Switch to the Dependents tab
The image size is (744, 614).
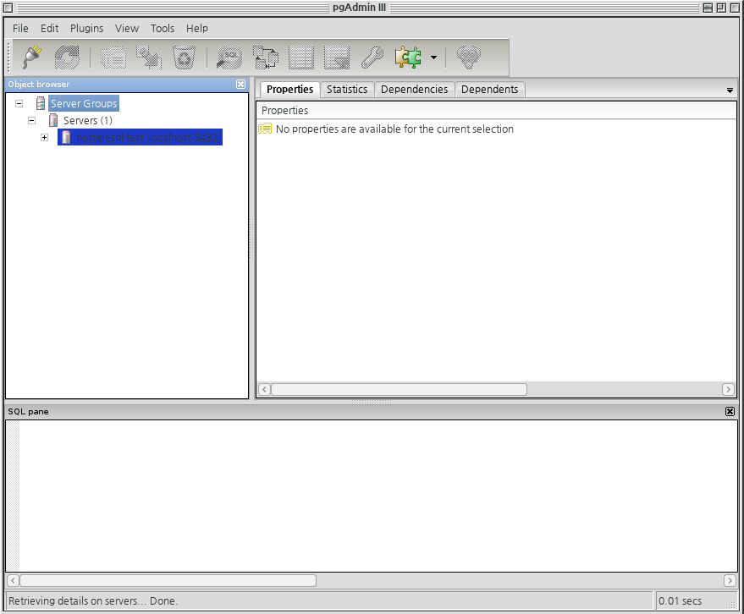[490, 89]
